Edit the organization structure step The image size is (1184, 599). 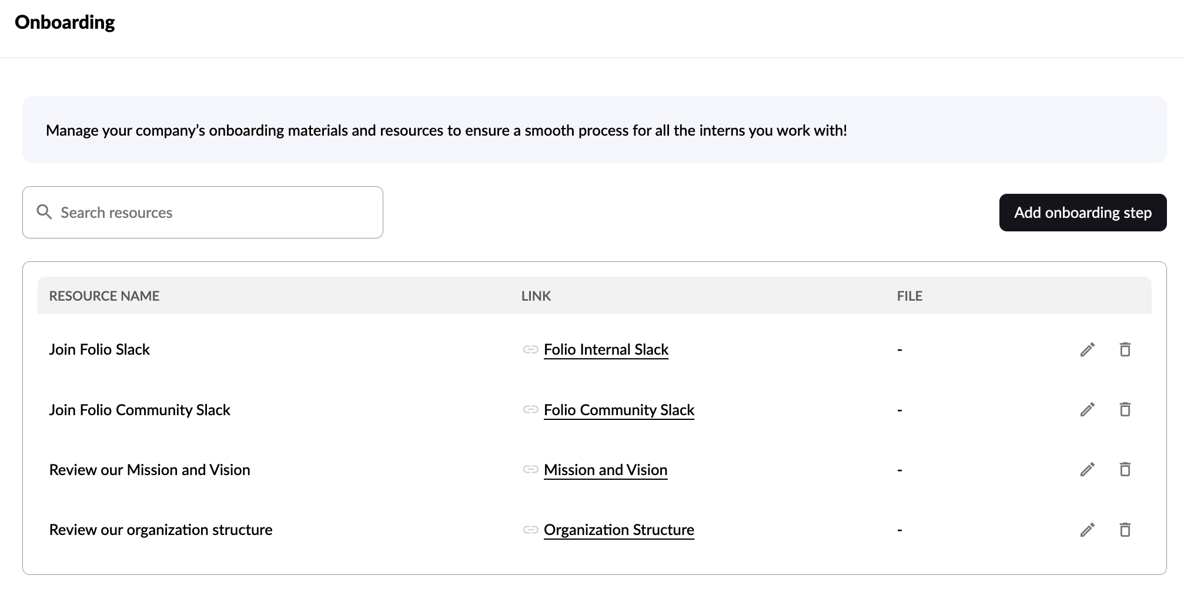point(1087,530)
